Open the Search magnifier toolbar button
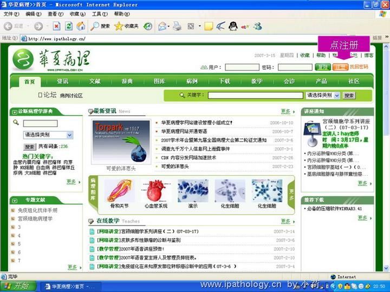The width and height of the screenshot is (390, 292). pyautogui.click(x=100, y=26)
